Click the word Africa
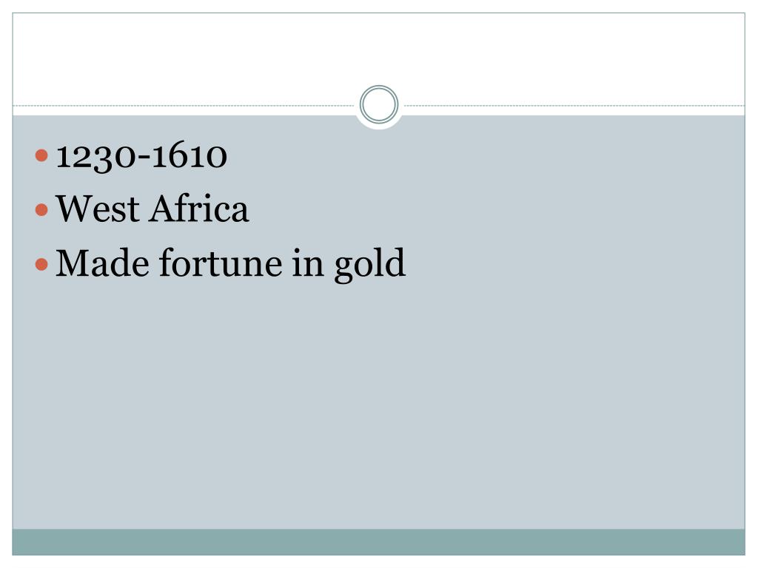This screenshot has height=568, width=758. coord(198,209)
